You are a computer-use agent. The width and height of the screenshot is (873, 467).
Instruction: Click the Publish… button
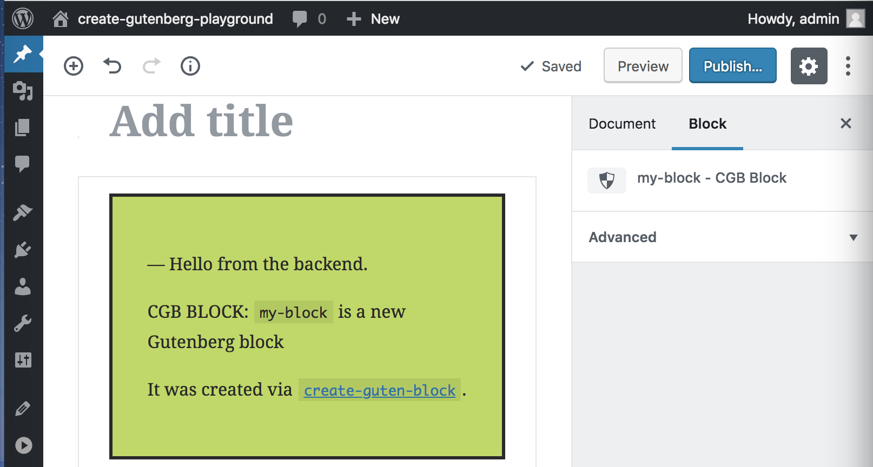[x=732, y=65]
